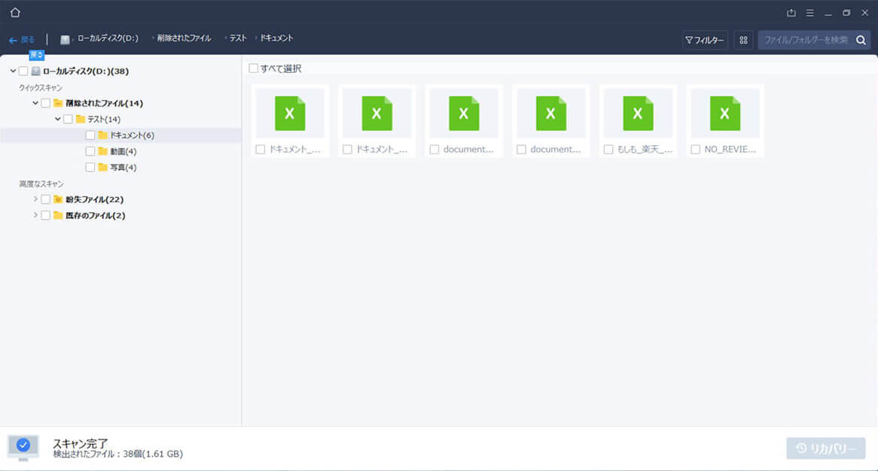This screenshot has width=878, height=471.
Task: Open the home screen icon at top left
Action: point(14,12)
